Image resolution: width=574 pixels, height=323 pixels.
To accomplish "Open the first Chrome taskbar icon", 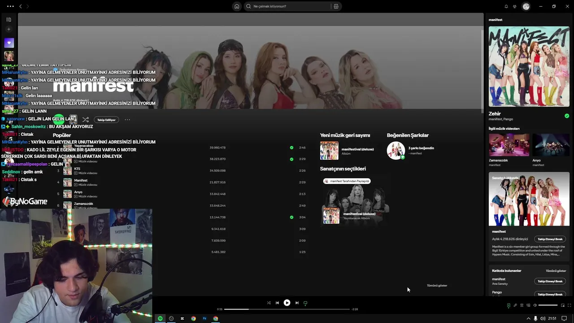I will (x=193, y=319).
